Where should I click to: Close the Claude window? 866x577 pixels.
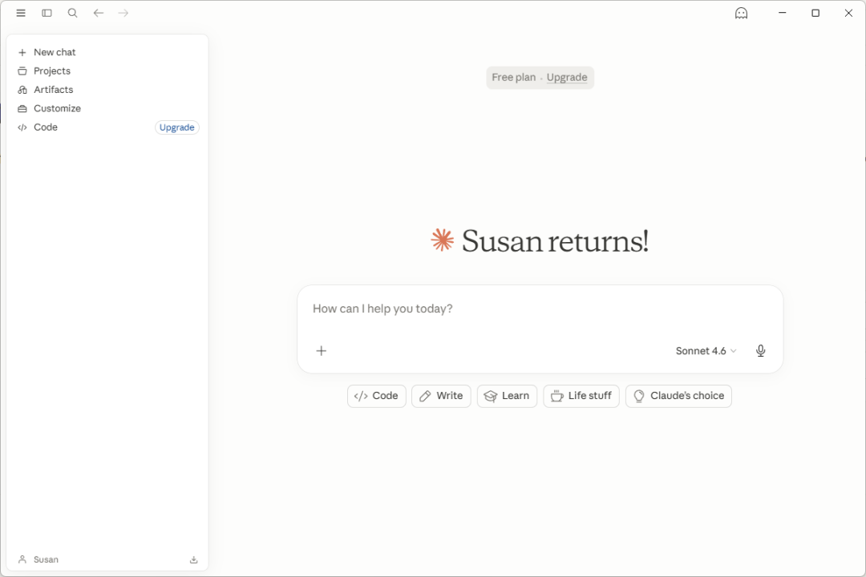coord(848,13)
